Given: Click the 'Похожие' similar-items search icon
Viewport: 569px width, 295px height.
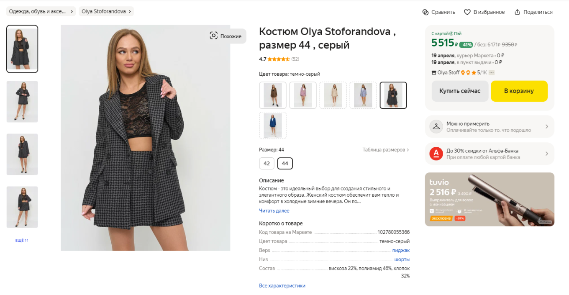Looking at the screenshot, I should [214, 36].
